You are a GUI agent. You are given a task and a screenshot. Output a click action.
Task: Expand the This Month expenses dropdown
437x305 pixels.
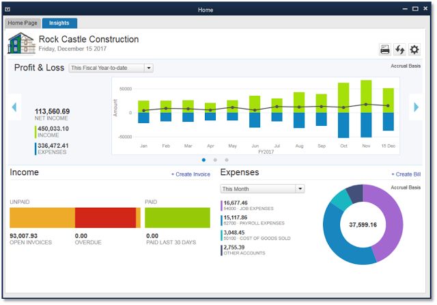262,189
